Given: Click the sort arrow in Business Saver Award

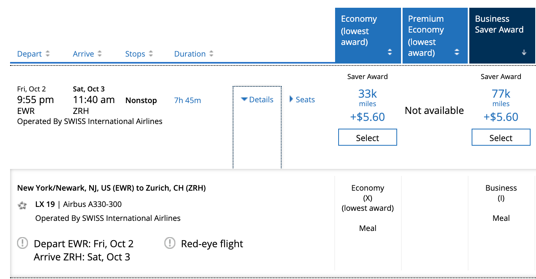Looking at the screenshot, I should [x=524, y=53].
